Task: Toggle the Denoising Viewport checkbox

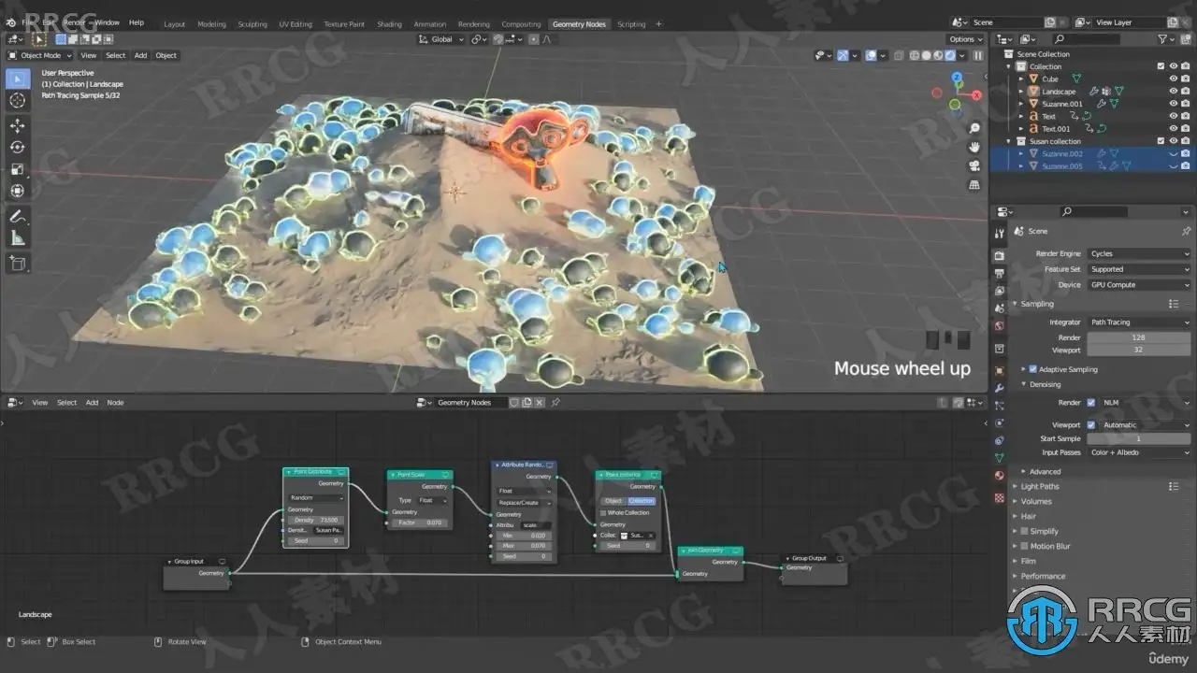Action: (x=1090, y=425)
